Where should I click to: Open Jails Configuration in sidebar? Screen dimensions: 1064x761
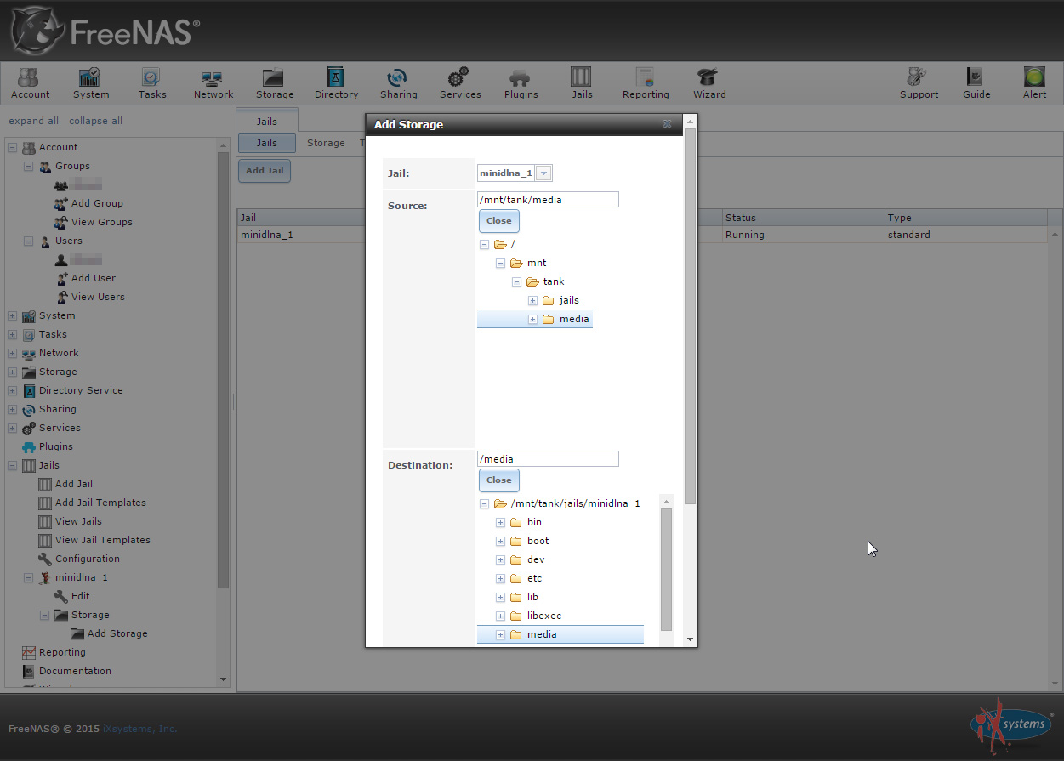coord(87,559)
